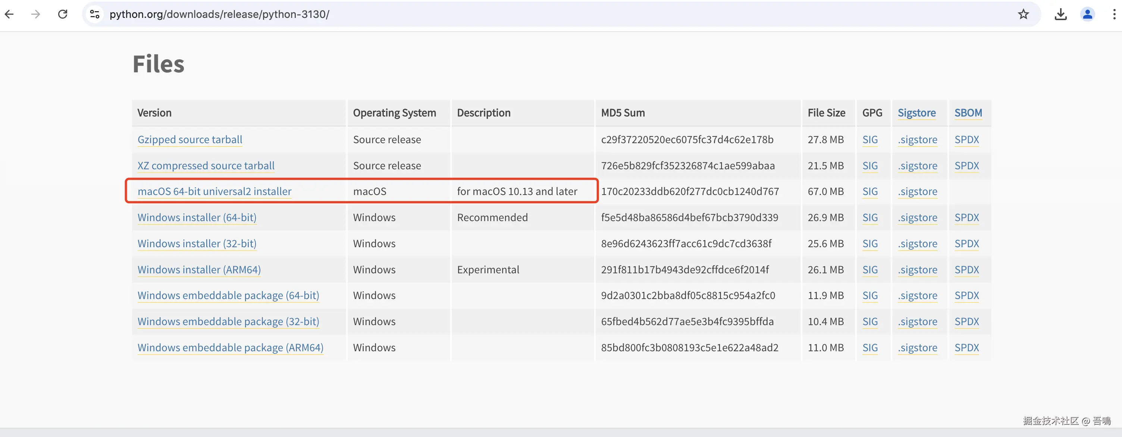Image resolution: width=1122 pixels, height=437 pixels.
Task: Bookmark this page with the star icon
Action: [1023, 15]
